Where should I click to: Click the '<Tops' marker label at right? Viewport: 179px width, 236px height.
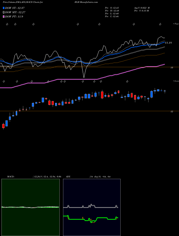tap(176, 24)
